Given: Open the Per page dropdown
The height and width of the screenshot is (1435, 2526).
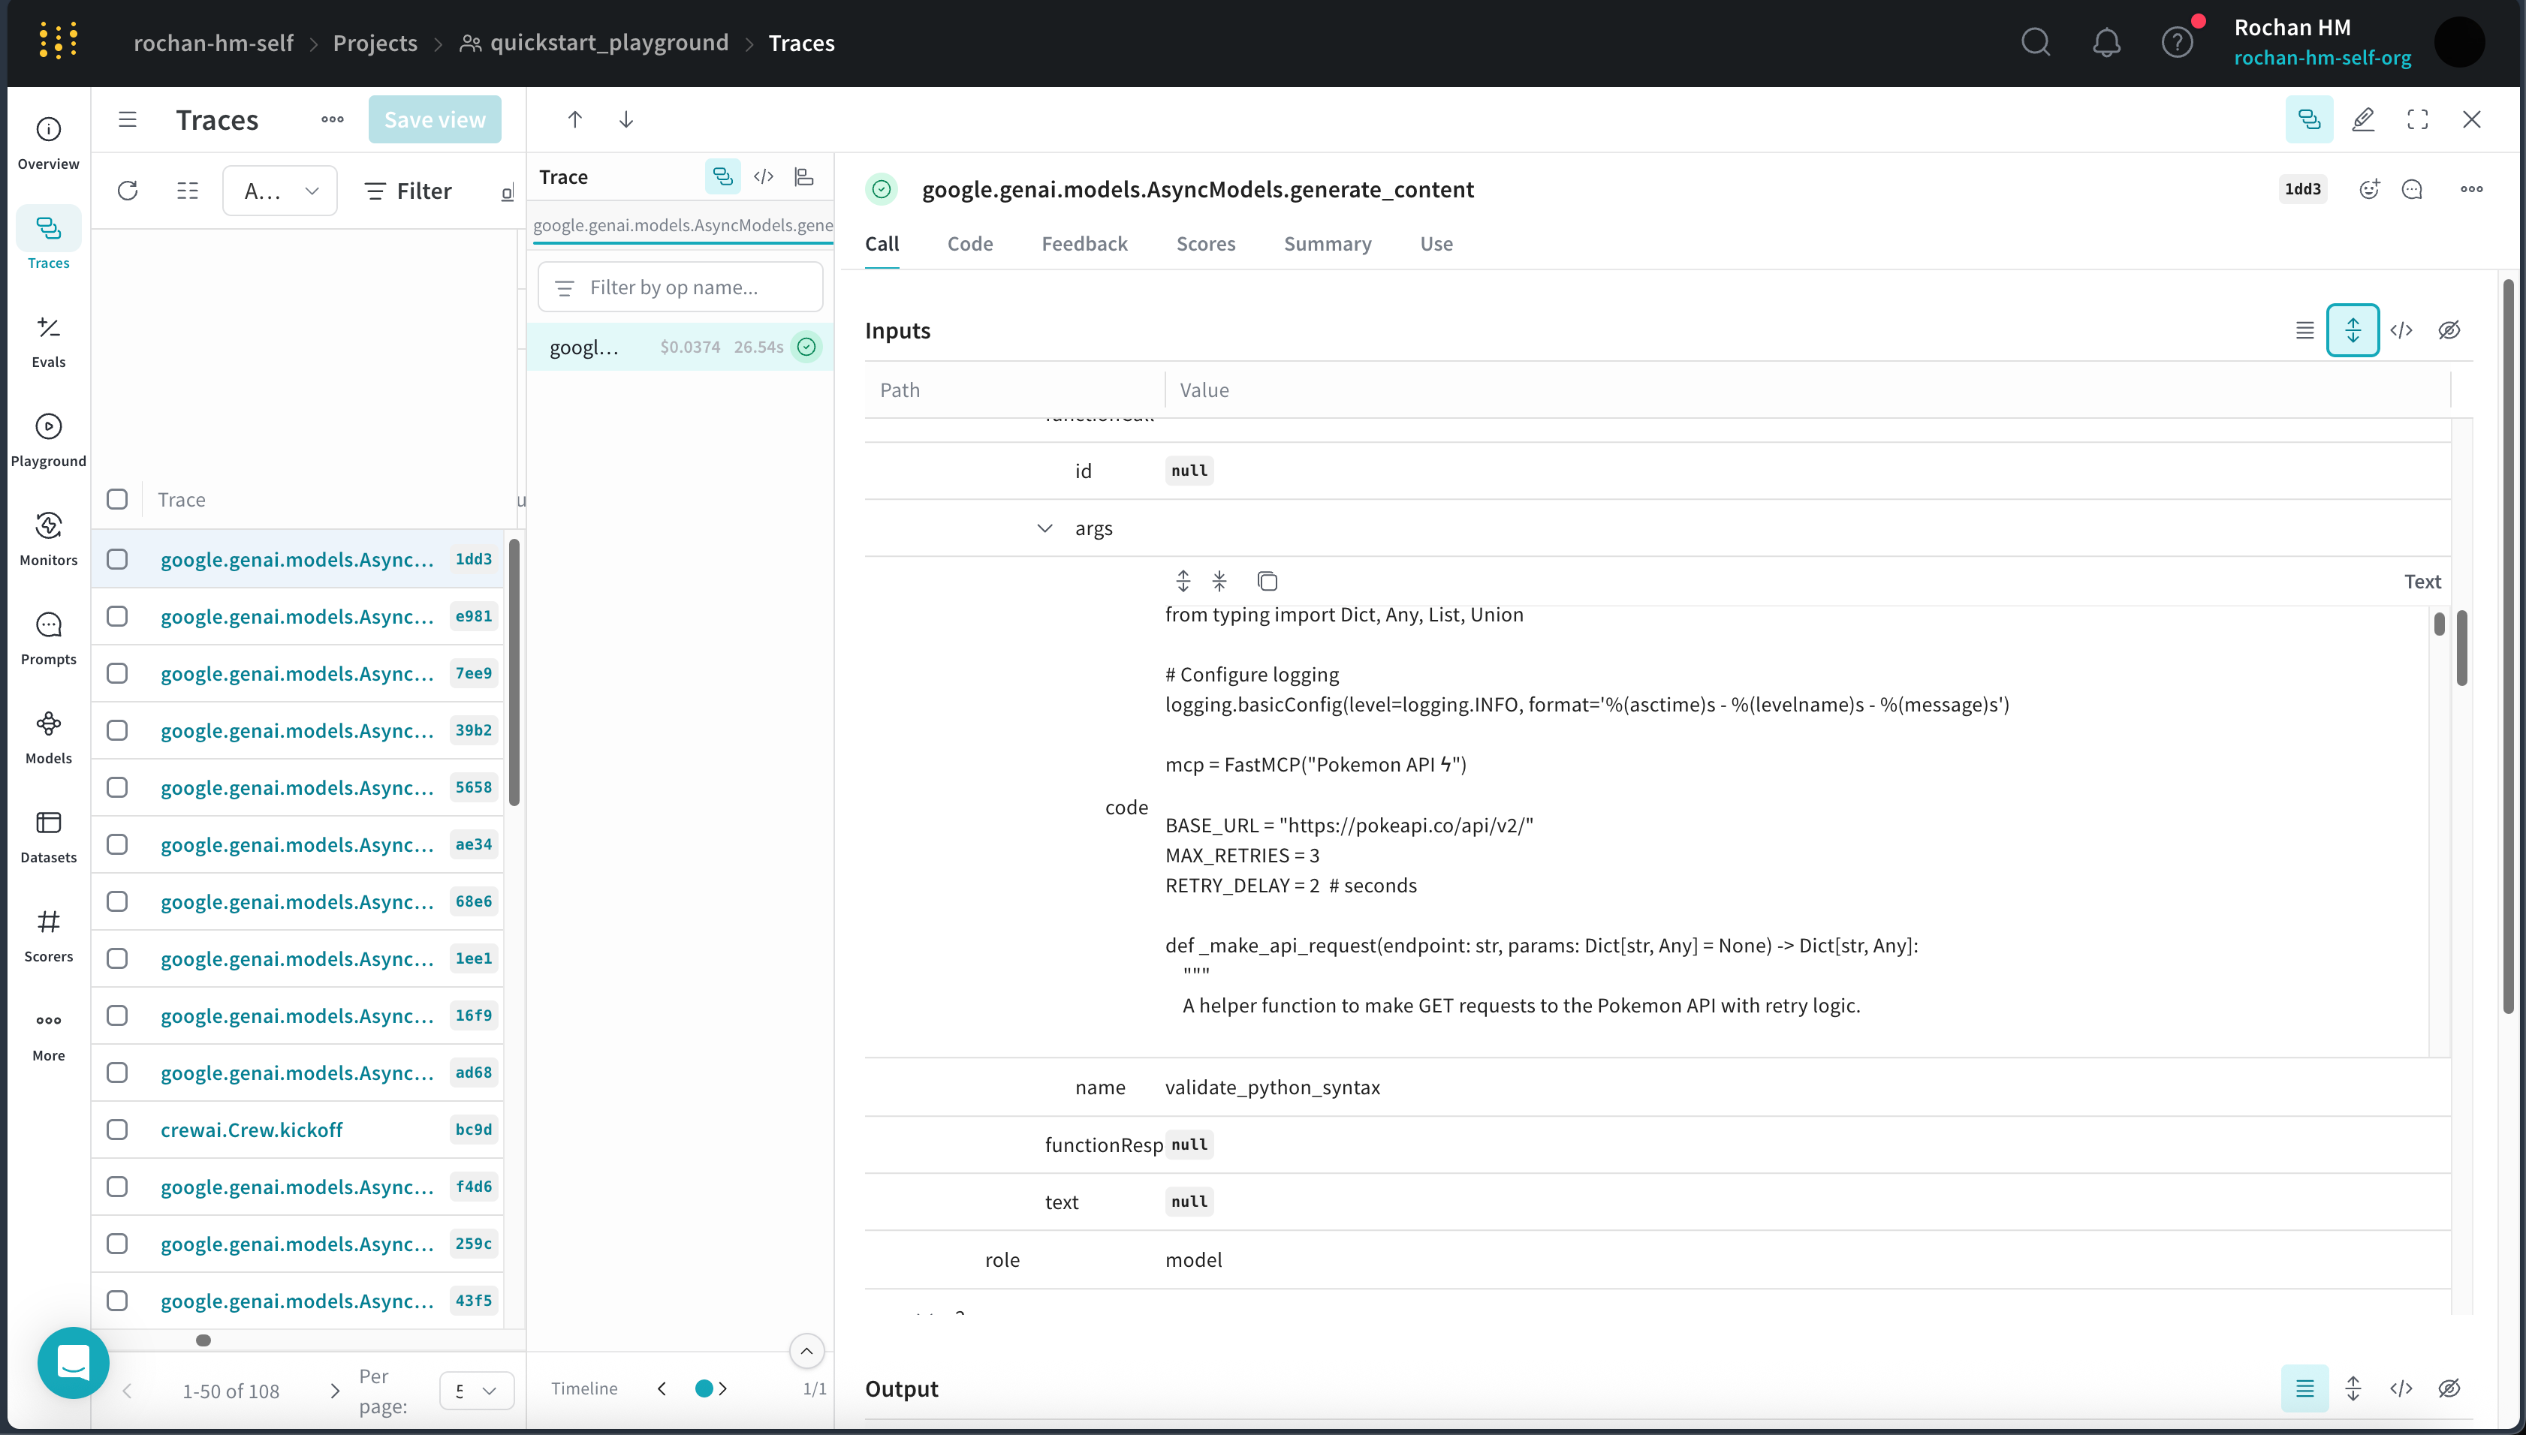Looking at the screenshot, I should [476, 1390].
